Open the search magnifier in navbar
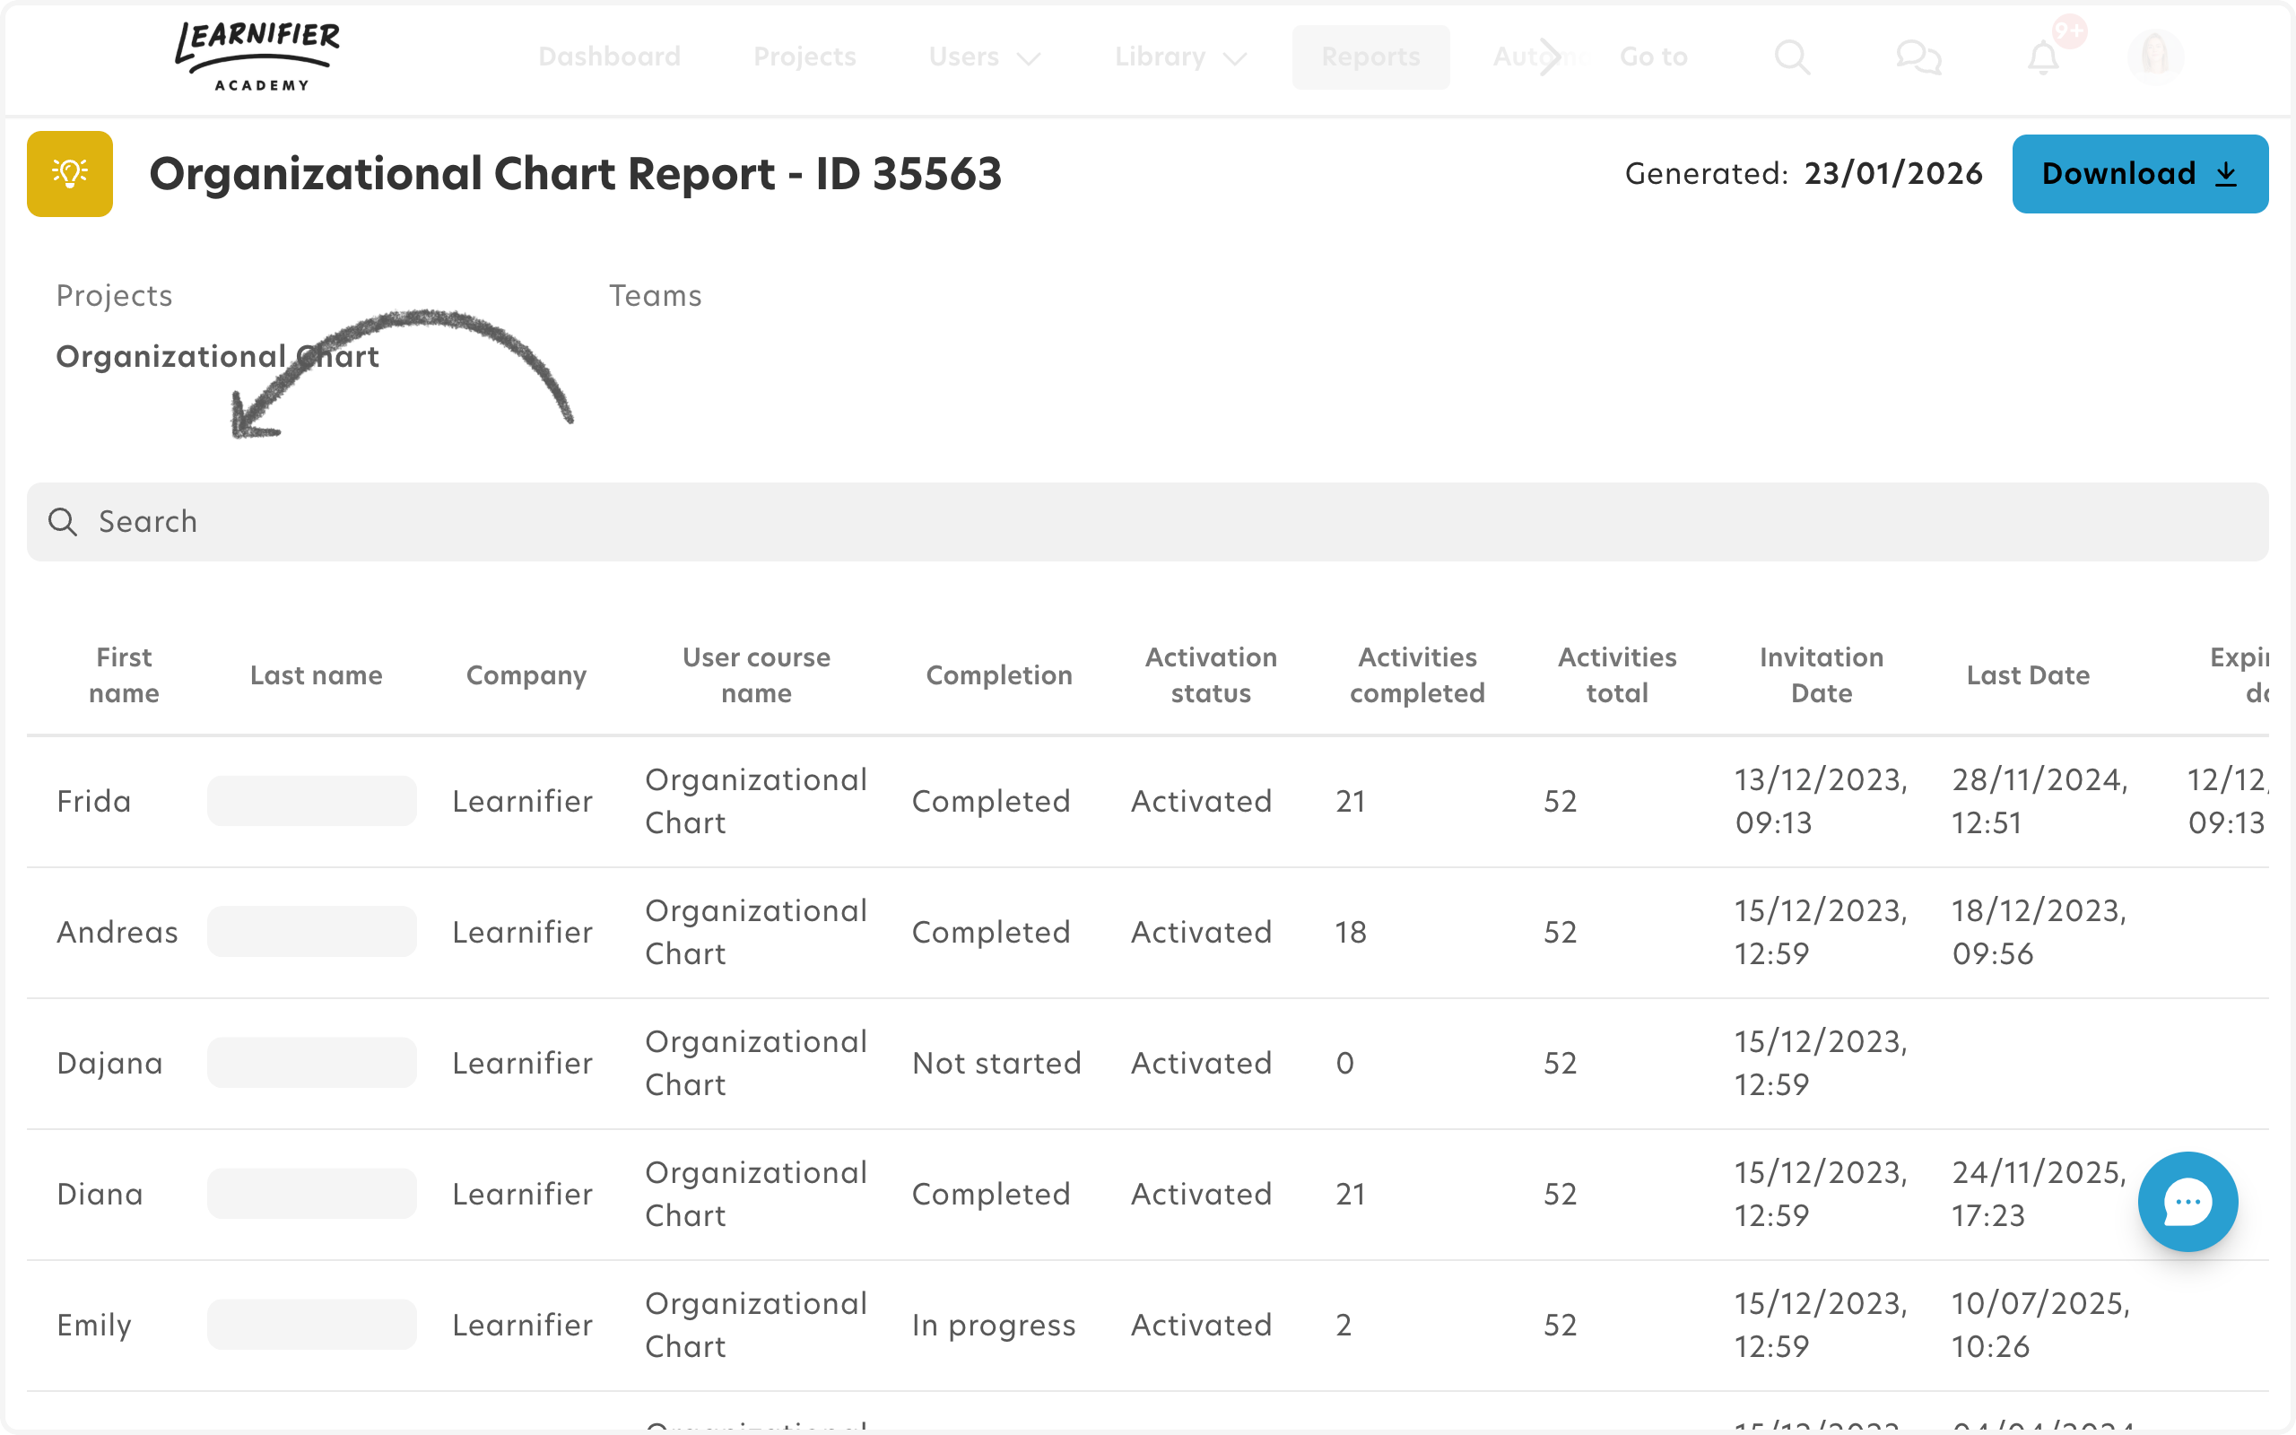 click(1791, 57)
